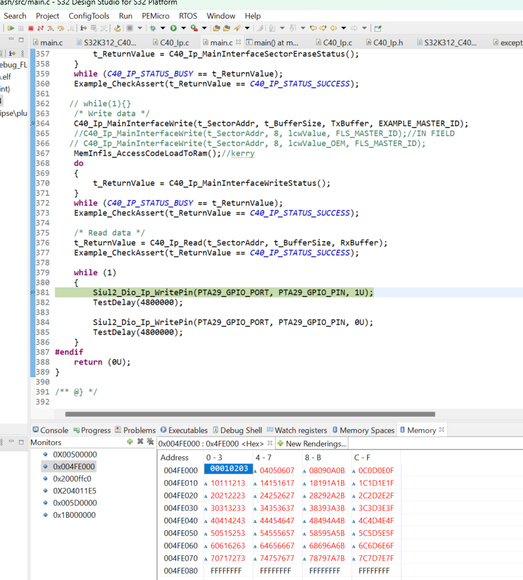Select the 0X204011E5 memory monitor
Viewport: 523px width, 580px height.
[x=75, y=491]
